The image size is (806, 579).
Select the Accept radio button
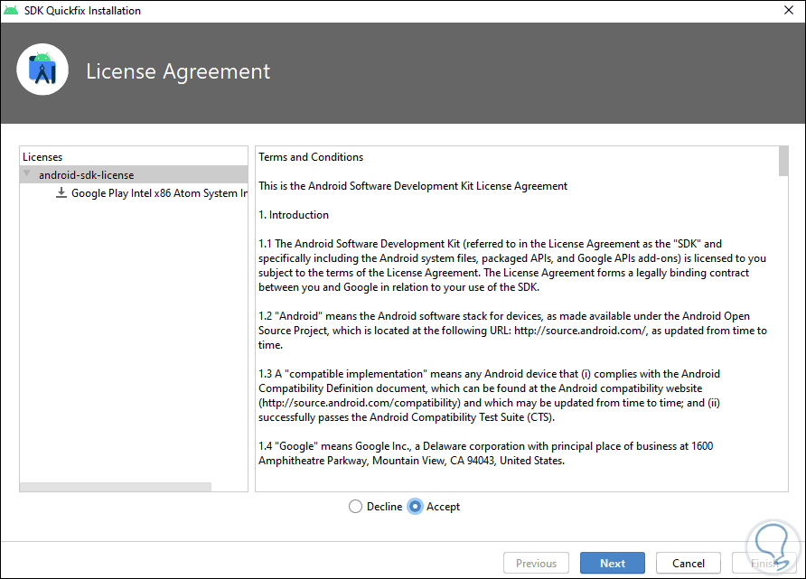click(x=415, y=507)
